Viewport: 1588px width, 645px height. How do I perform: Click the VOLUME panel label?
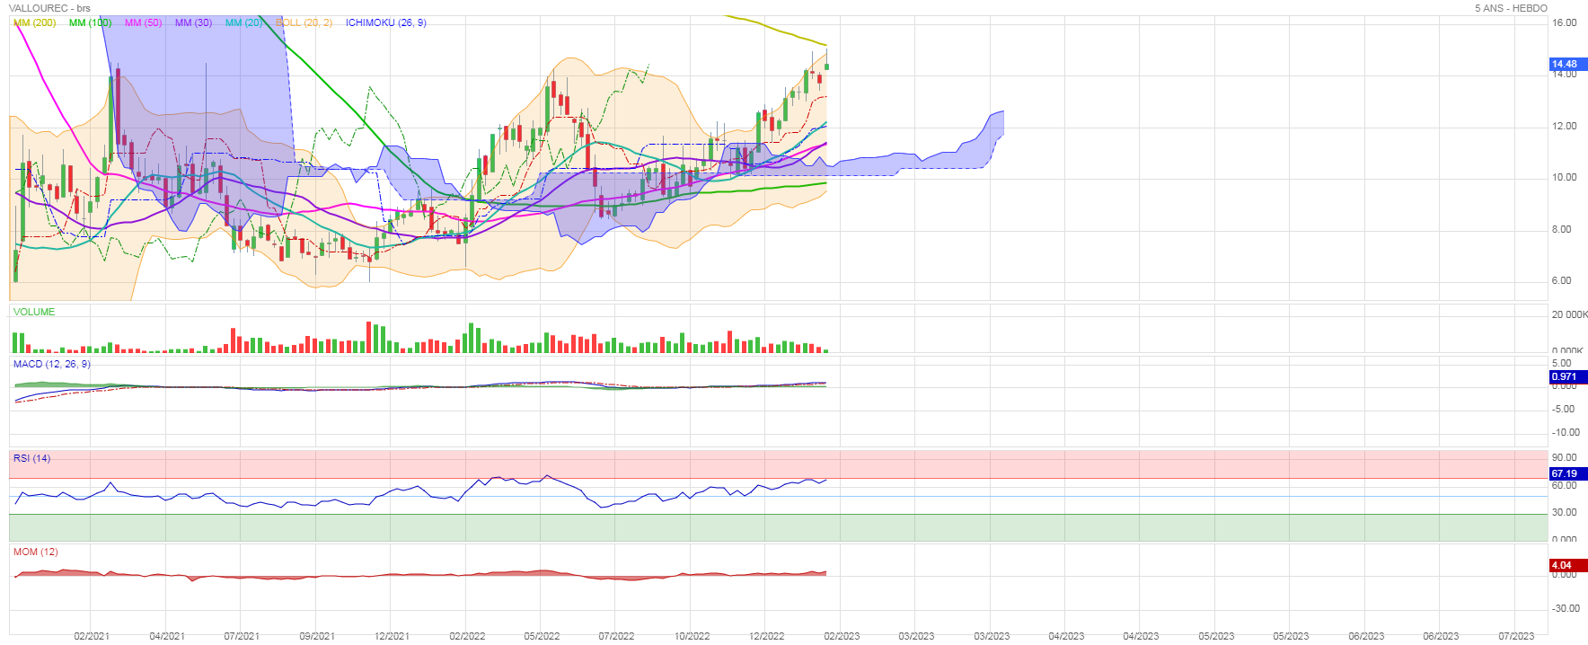(34, 312)
